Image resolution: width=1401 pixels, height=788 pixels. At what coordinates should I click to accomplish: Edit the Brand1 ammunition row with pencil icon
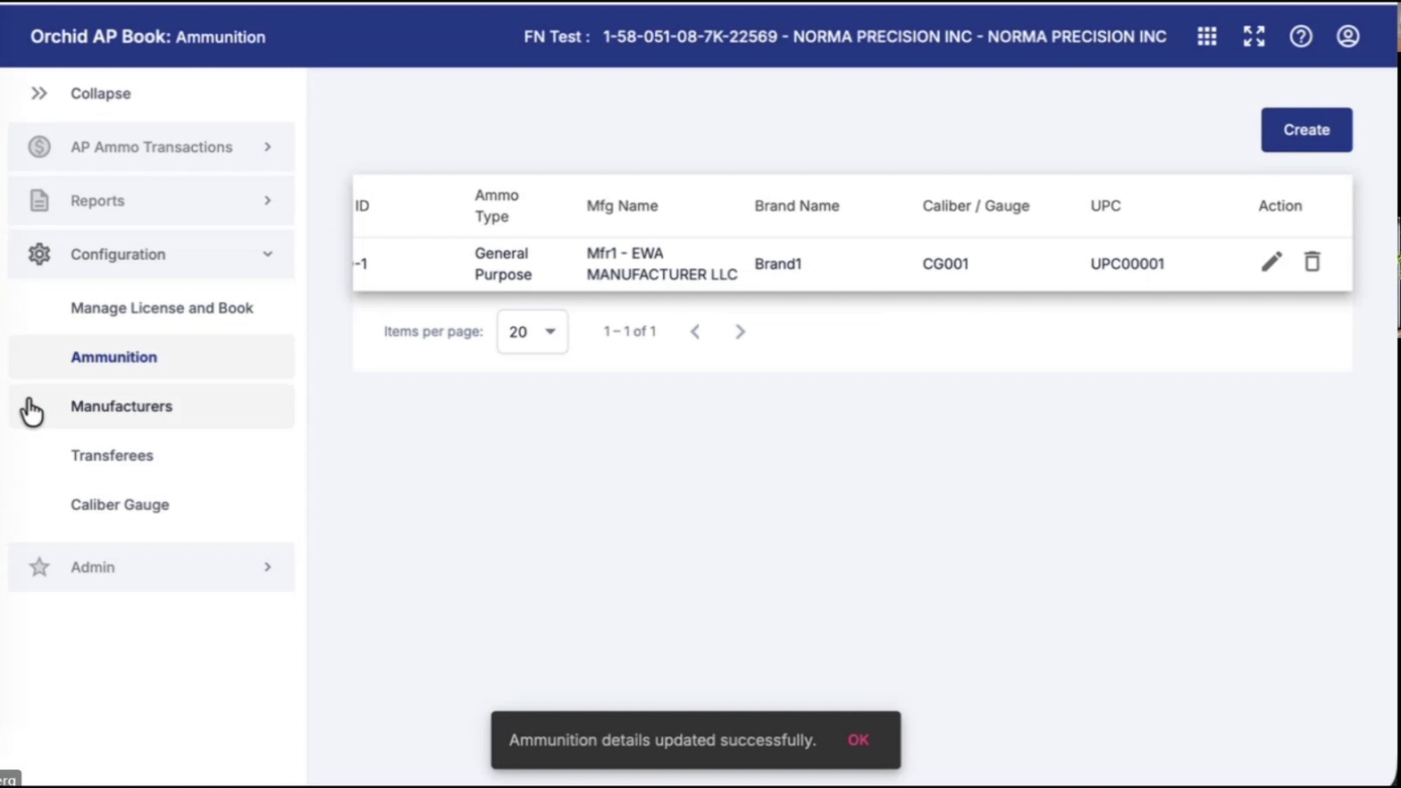(x=1271, y=262)
